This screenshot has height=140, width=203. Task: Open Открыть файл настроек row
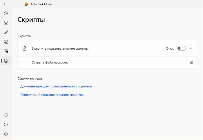107,62
